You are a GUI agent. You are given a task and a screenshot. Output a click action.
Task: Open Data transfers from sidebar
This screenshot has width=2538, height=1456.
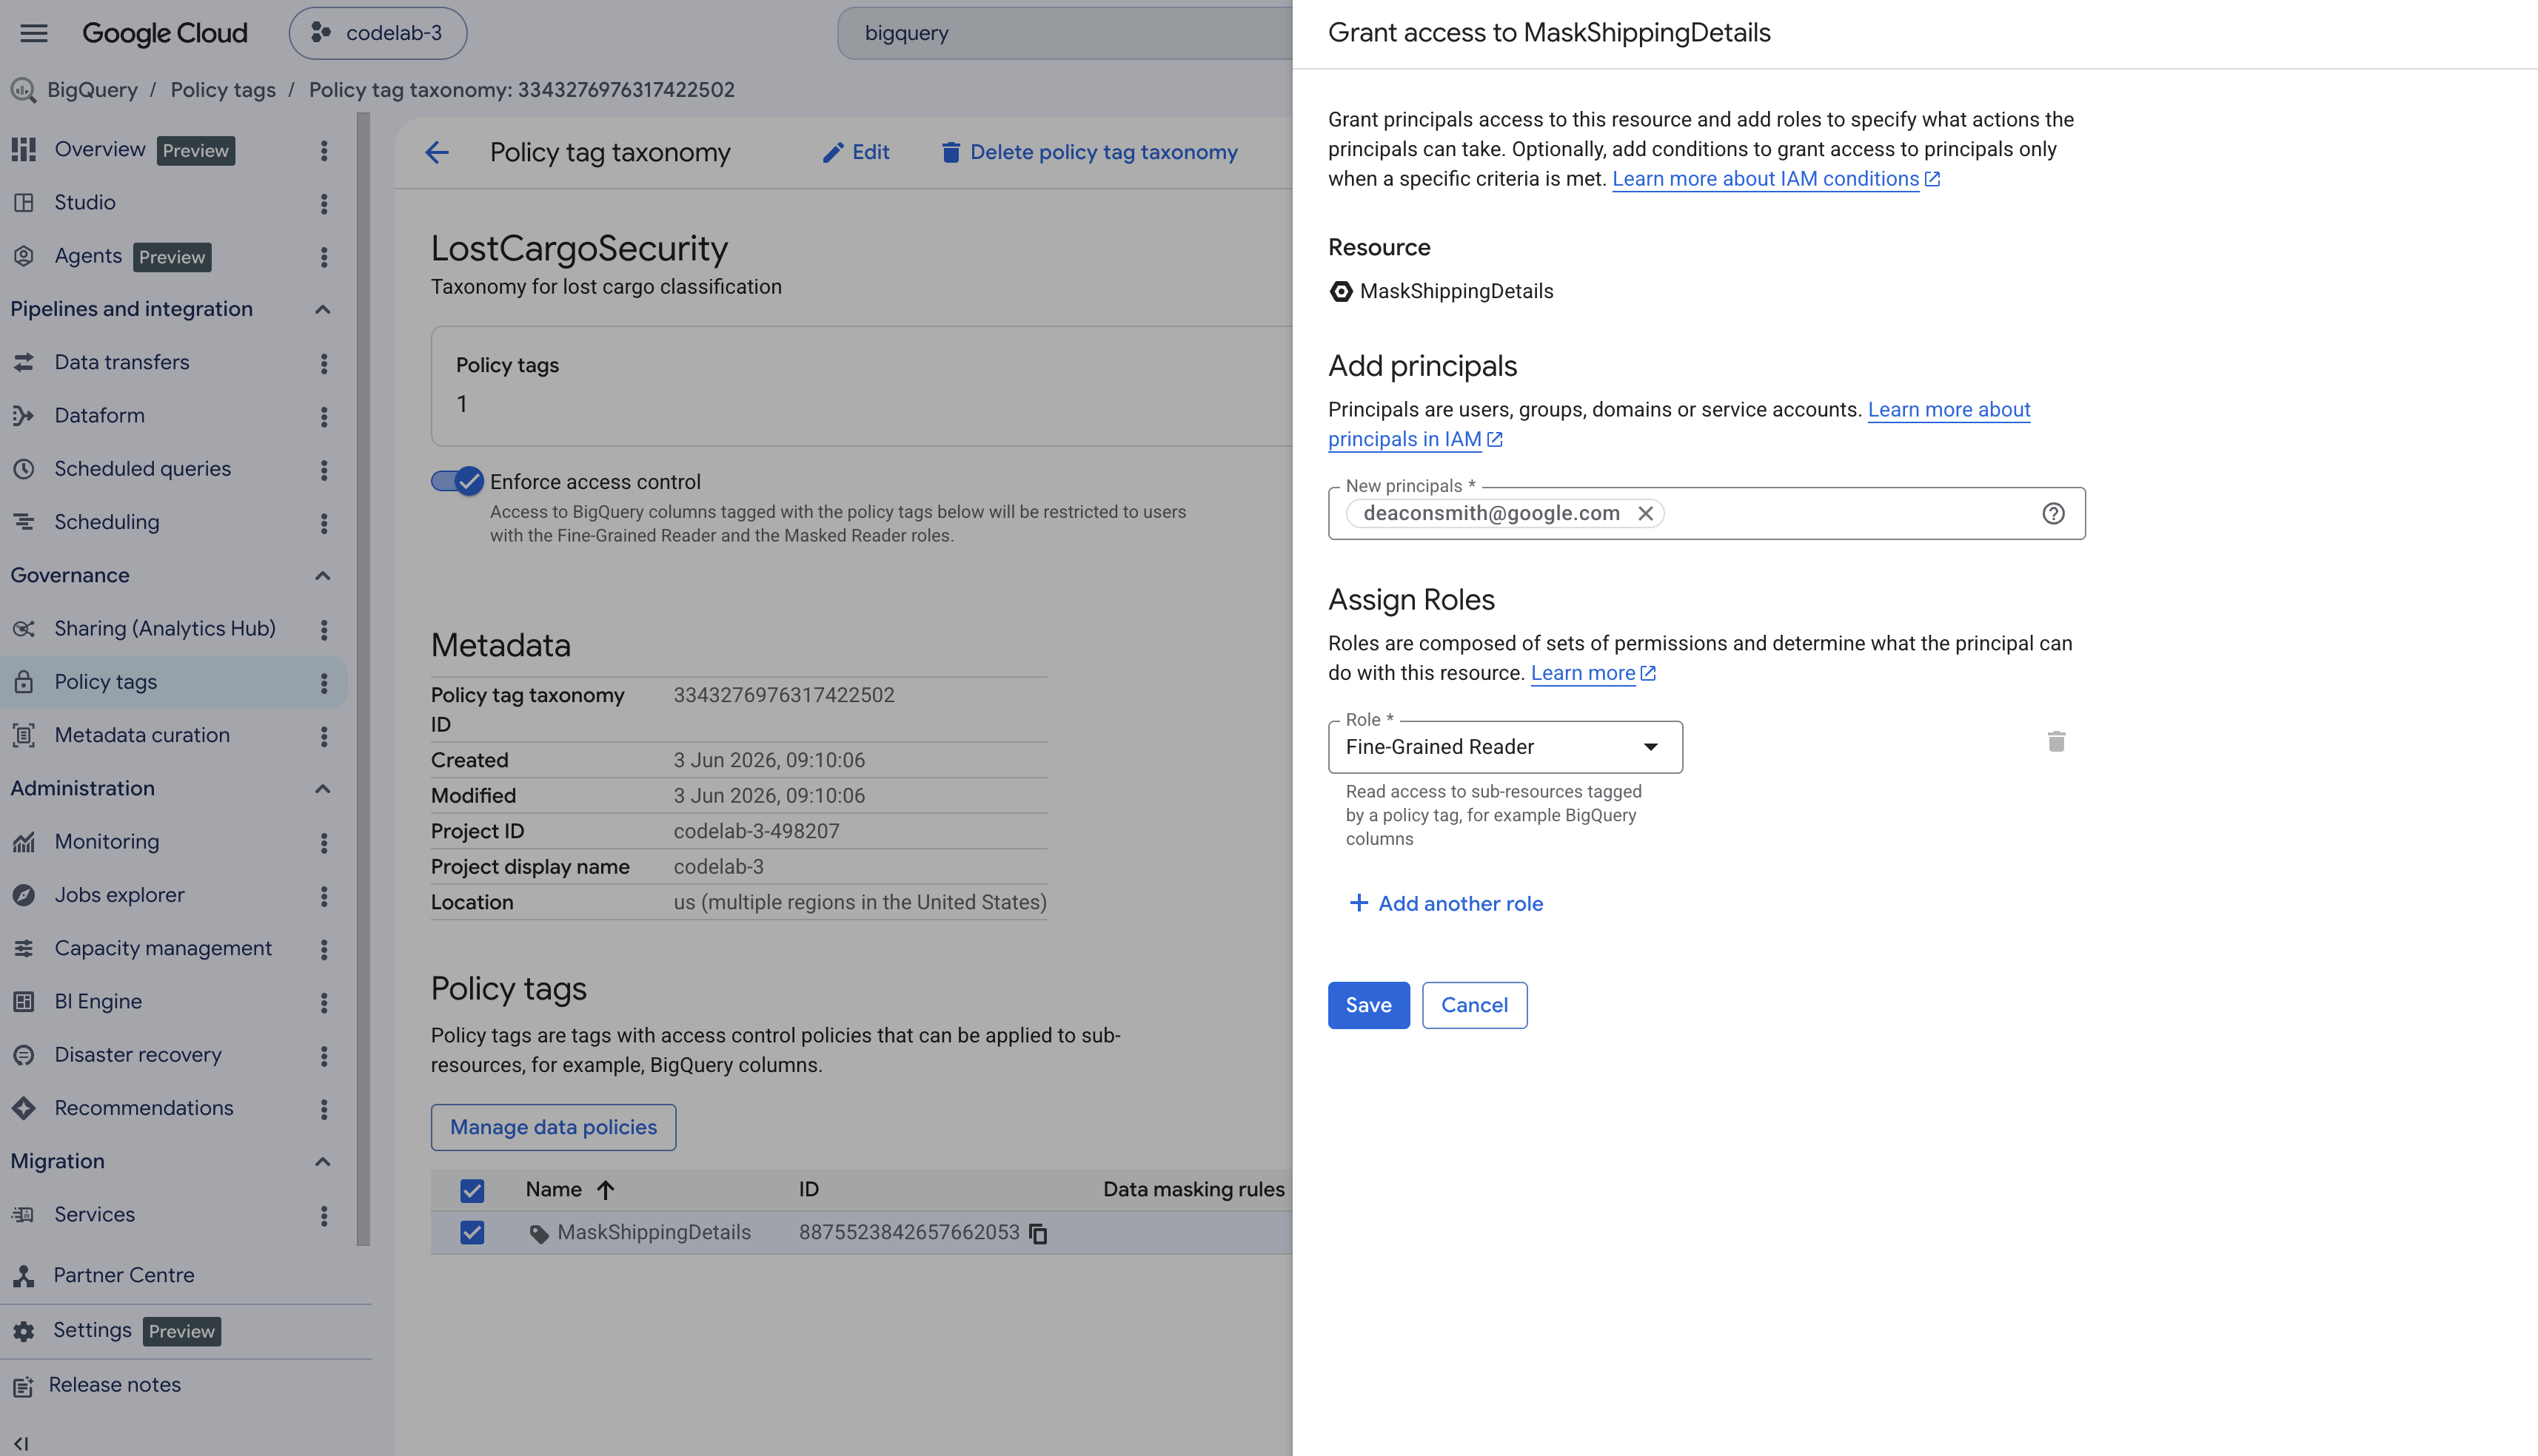(122, 363)
